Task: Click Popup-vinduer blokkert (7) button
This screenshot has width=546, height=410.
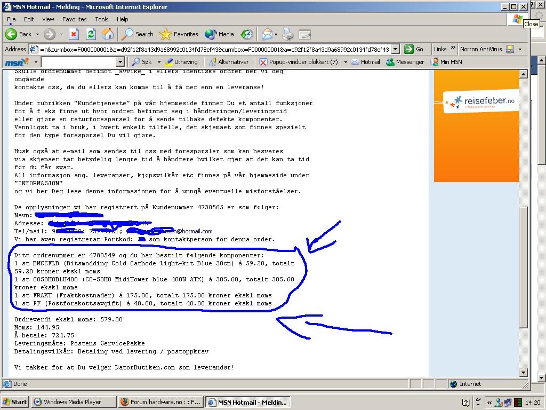Action: [x=299, y=62]
